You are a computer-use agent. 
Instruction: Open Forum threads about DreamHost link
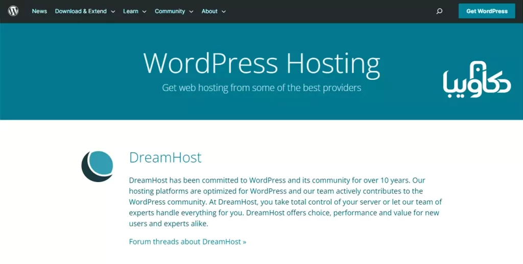click(187, 241)
